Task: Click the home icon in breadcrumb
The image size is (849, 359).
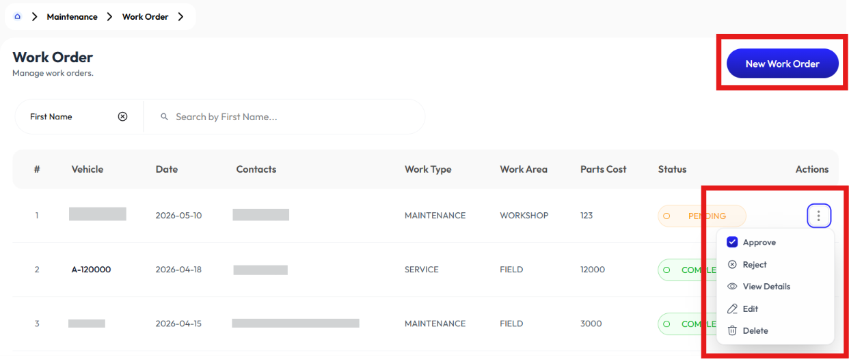Action: point(18,16)
